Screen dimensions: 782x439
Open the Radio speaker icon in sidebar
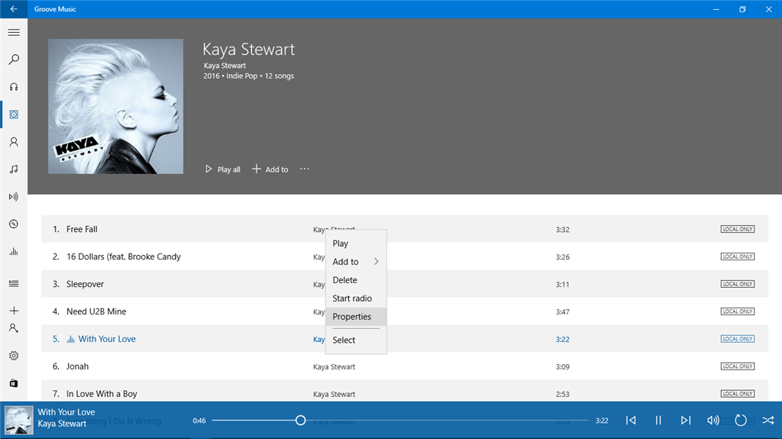tap(14, 197)
